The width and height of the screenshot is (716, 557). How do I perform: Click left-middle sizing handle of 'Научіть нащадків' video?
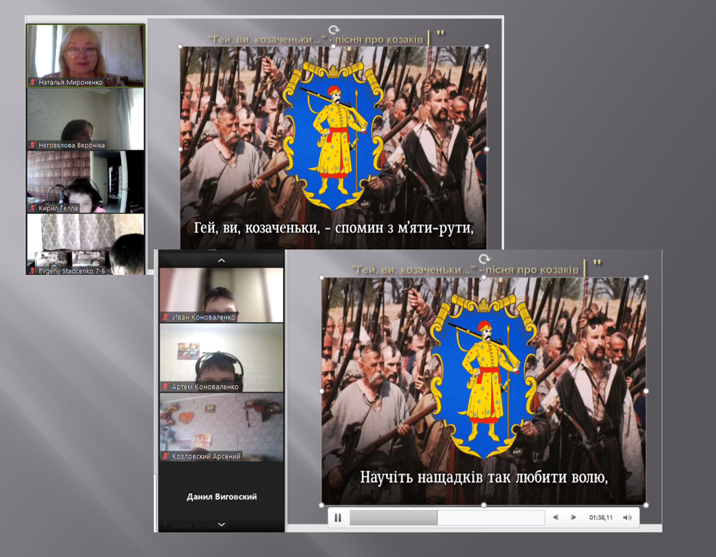point(321,391)
